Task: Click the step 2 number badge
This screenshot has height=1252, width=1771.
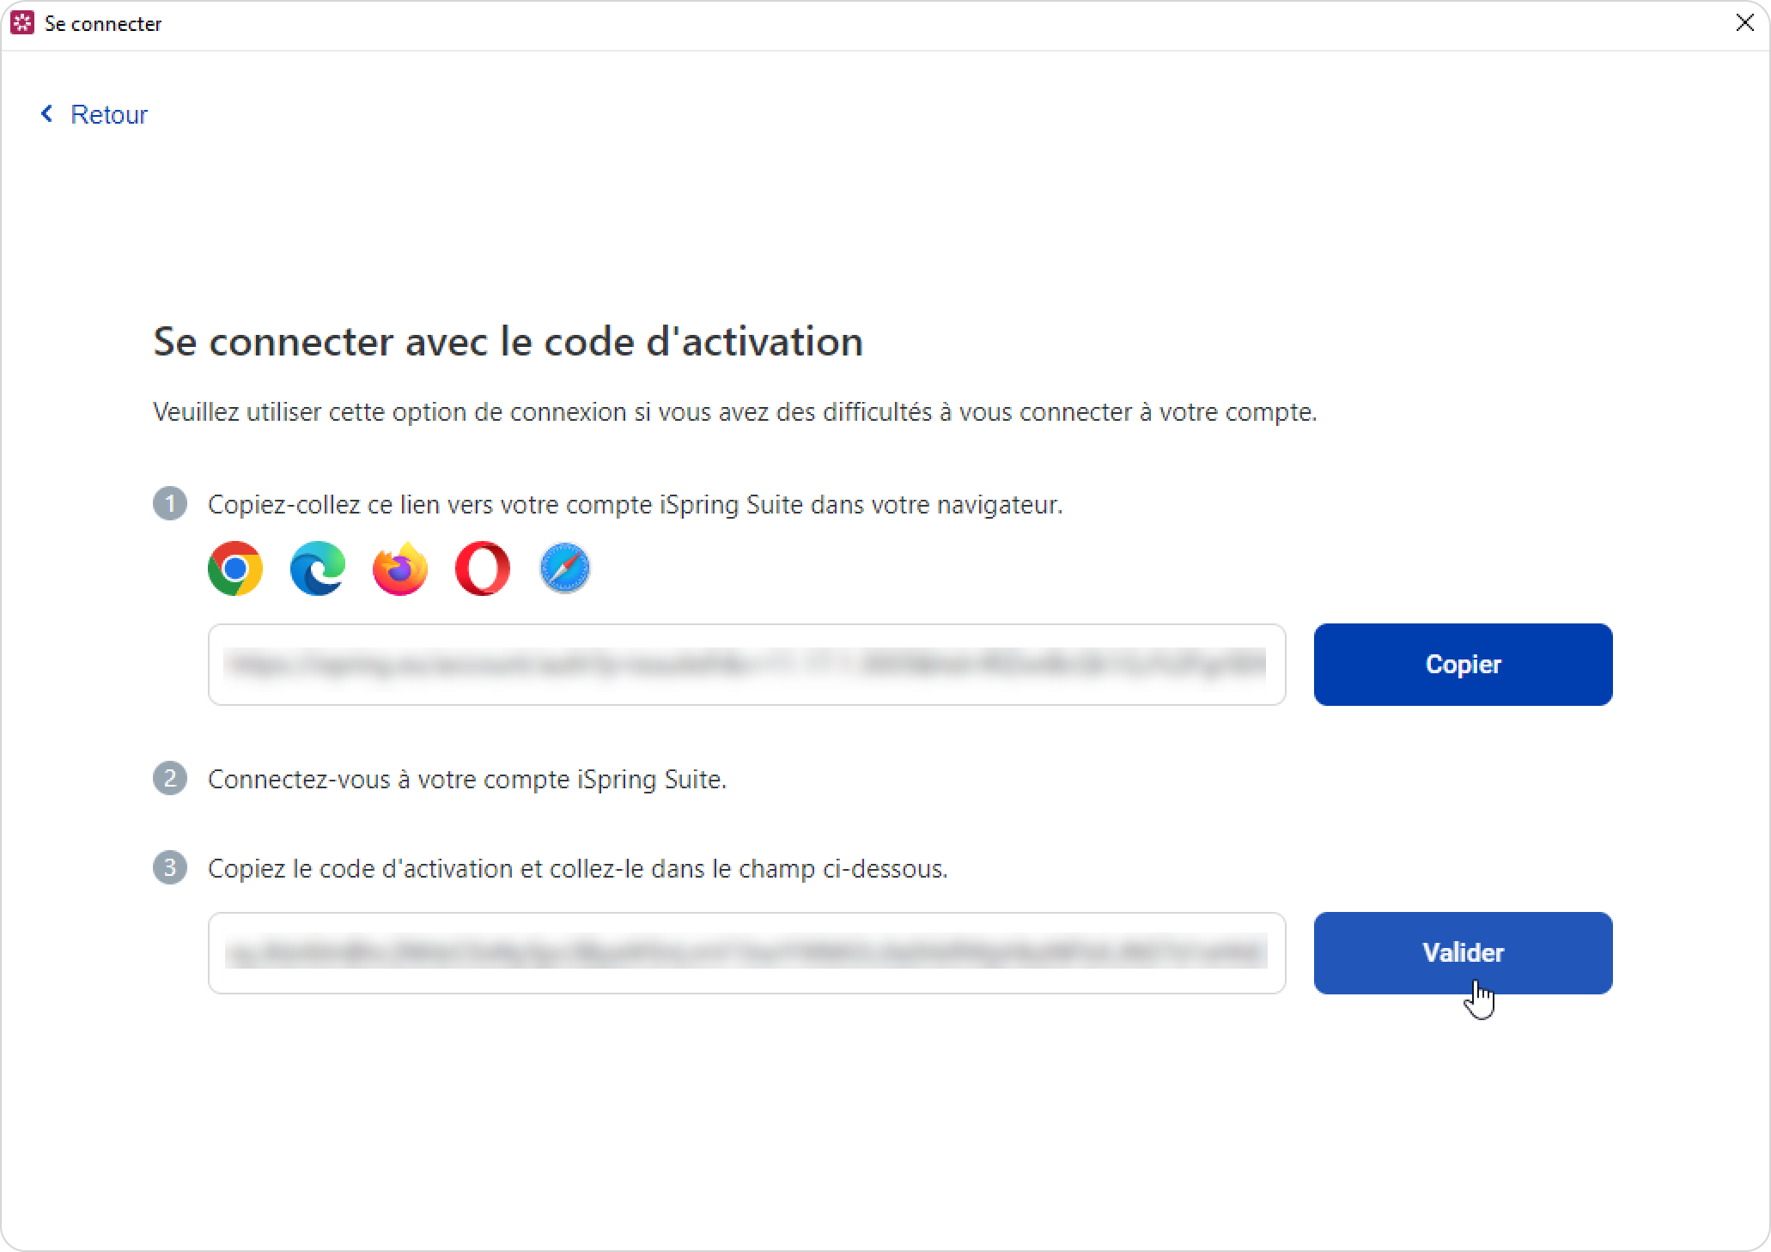Action: click(170, 779)
